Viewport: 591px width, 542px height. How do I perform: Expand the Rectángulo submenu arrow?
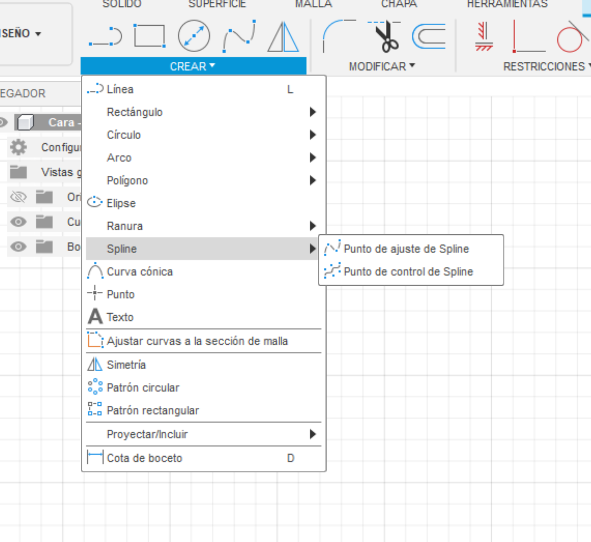312,112
